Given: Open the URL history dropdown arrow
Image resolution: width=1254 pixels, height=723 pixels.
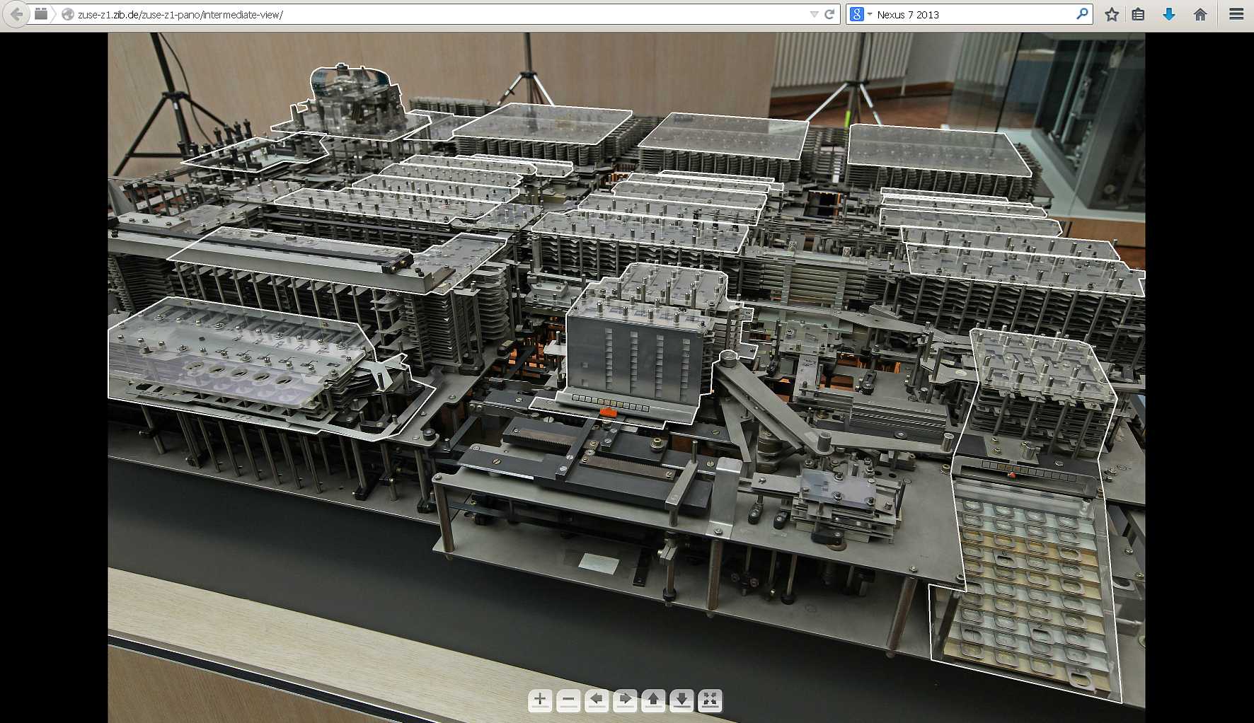Looking at the screenshot, I should click(x=814, y=14).
